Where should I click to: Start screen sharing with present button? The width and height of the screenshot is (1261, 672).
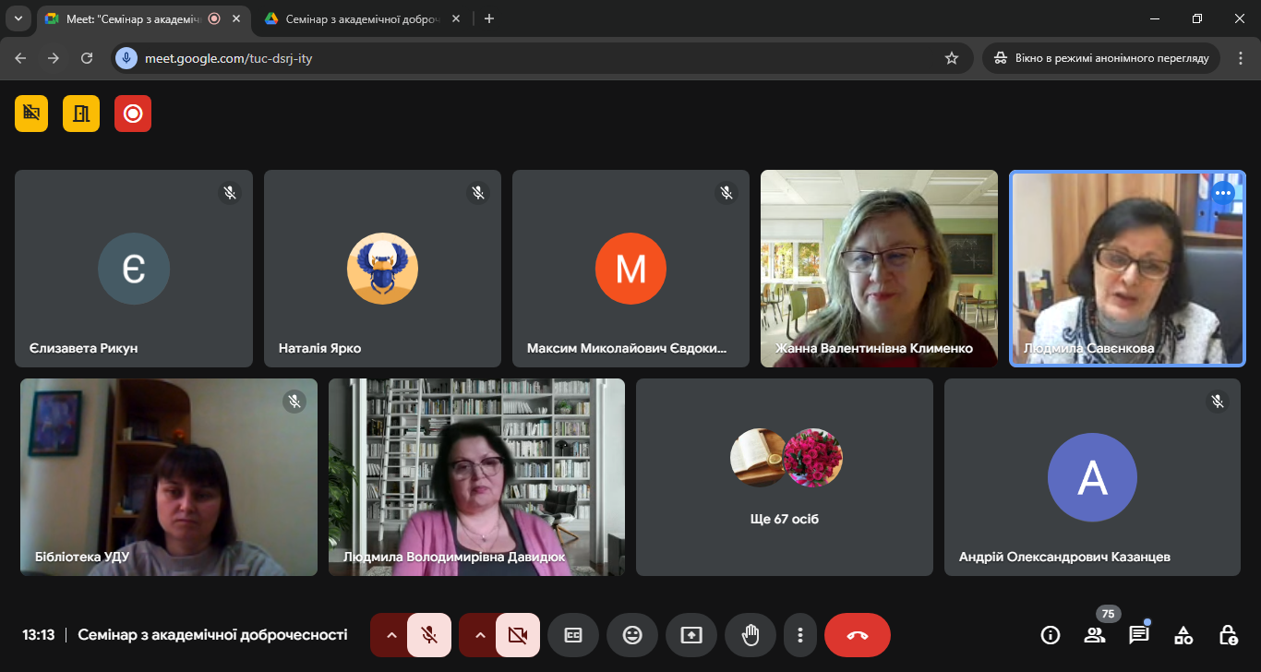691,635
